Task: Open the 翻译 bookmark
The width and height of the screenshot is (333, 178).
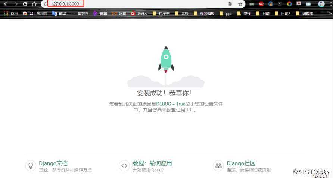Action: [x=59, y=13]
